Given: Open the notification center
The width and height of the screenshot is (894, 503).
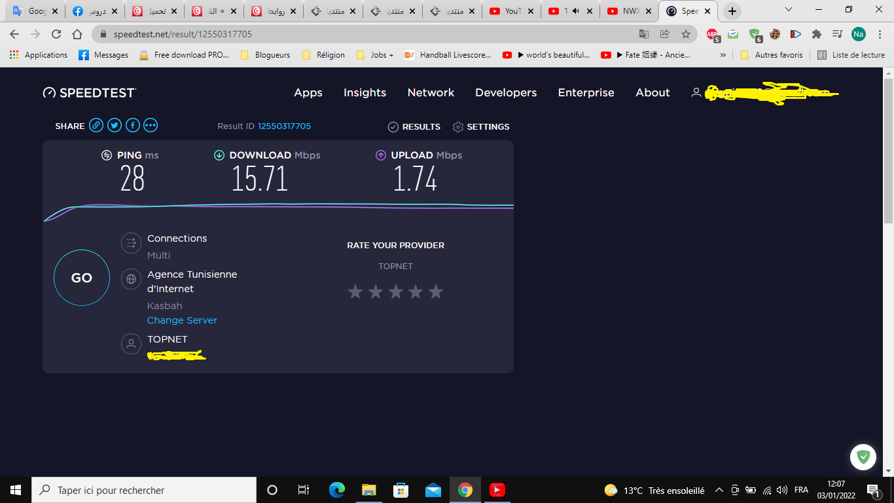Looking at the screenshot, I should (x=874, y=490).
